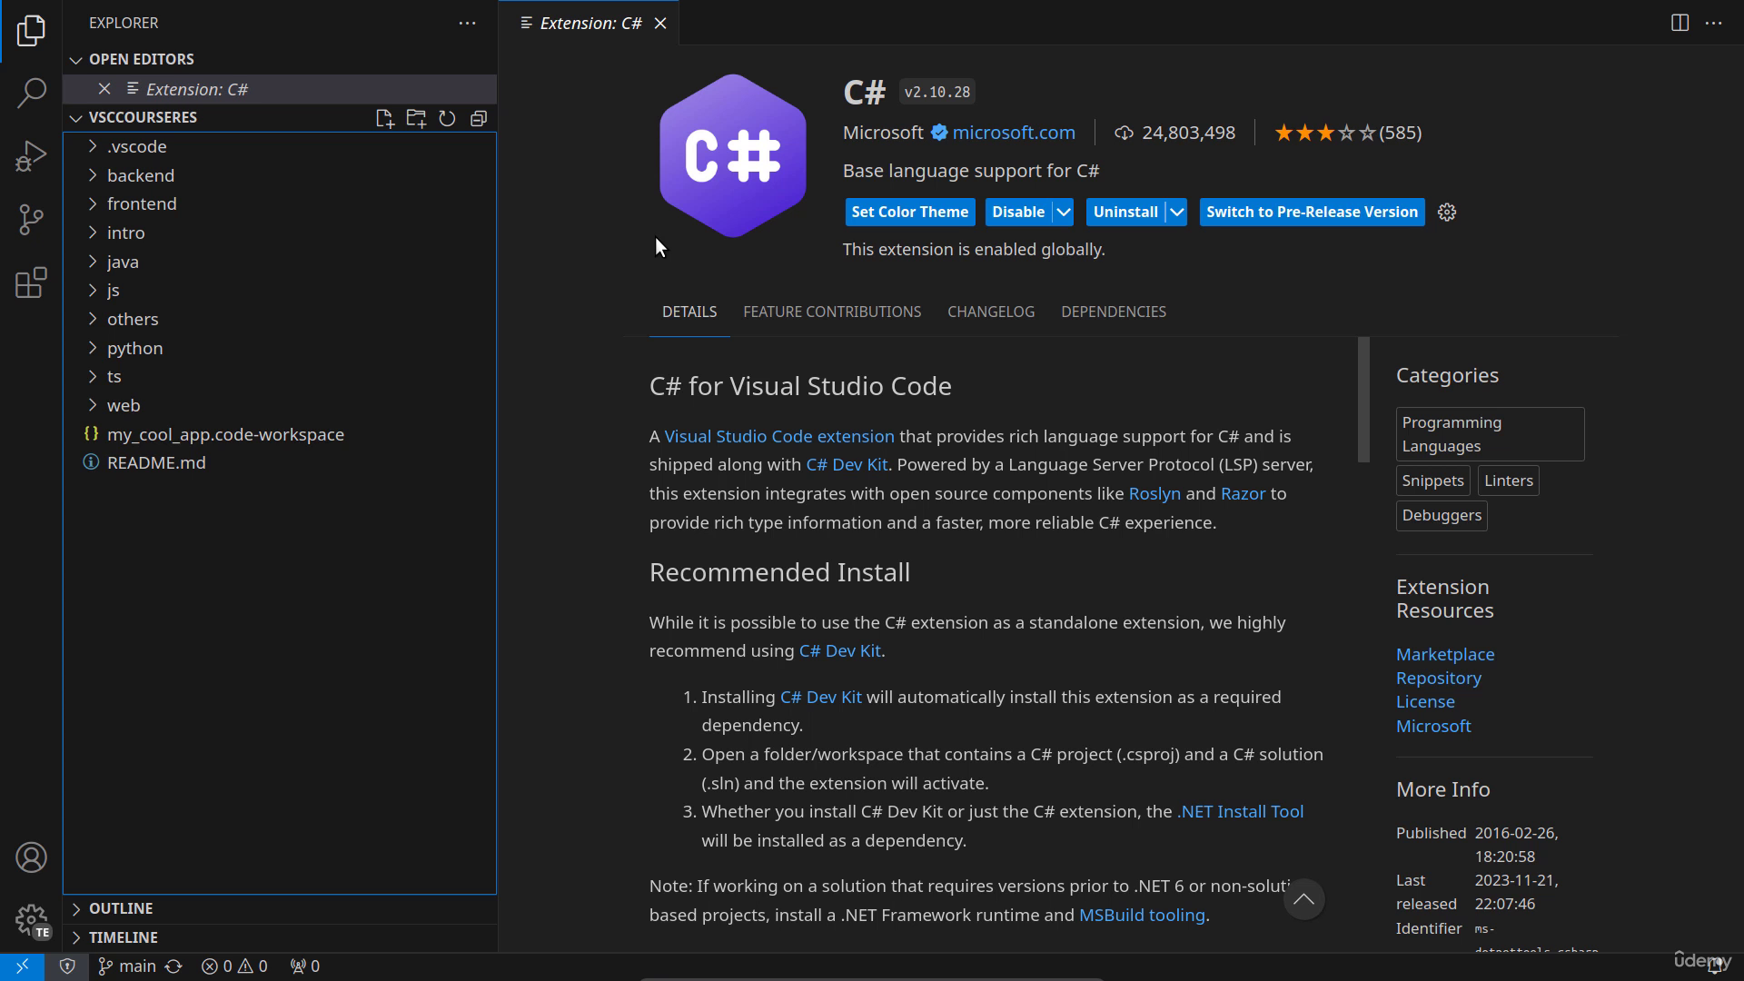Refresh the explorer file tree
This screenshot has height=981, width=1744.
447,118
